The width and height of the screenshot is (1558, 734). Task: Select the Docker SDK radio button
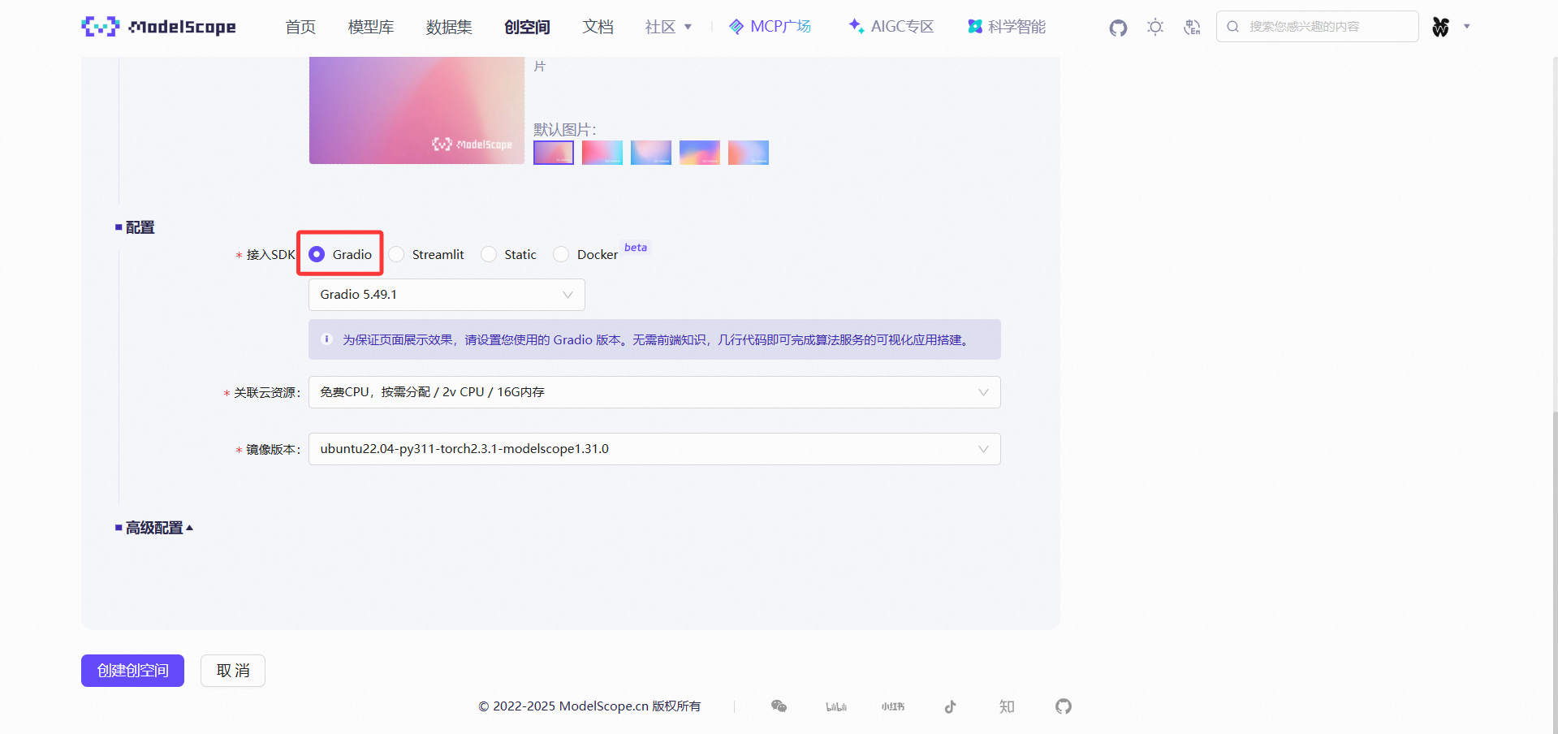[x=561, y=254]
